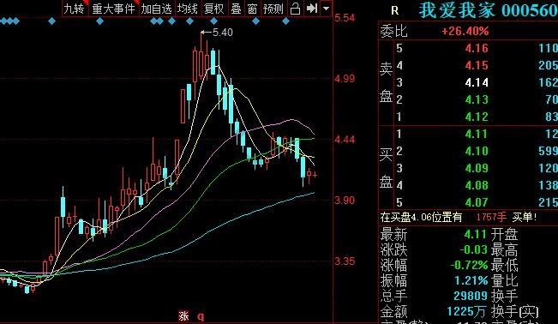
Task: Click the red 张 marker at chart bottom
Action: coord(183,315)
